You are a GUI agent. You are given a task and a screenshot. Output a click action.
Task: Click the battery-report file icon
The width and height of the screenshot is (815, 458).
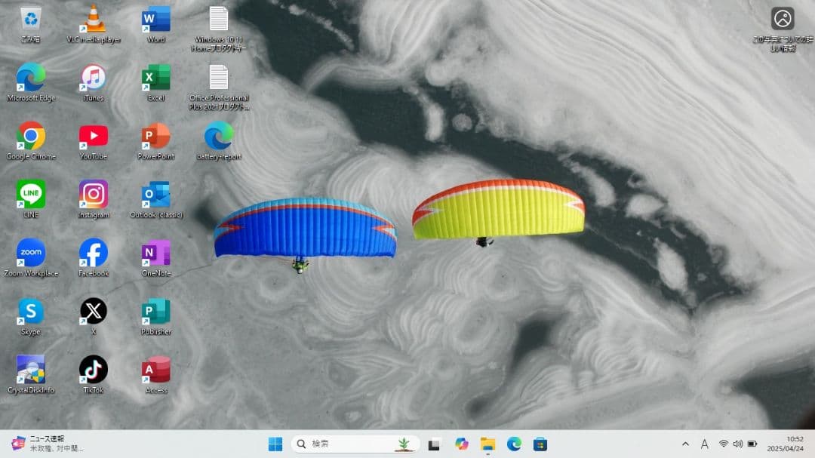pyautogui.click(x=219, y=137)
